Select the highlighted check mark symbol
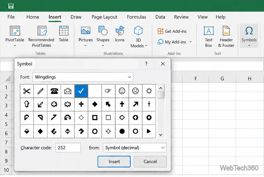 click(81, 91)
